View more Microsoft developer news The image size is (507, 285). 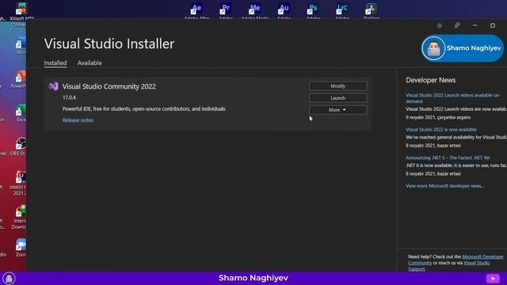pos(445,186)
